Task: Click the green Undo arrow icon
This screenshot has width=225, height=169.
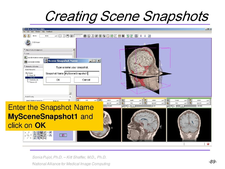Action: pyautogui.click(x=128, y=36)
